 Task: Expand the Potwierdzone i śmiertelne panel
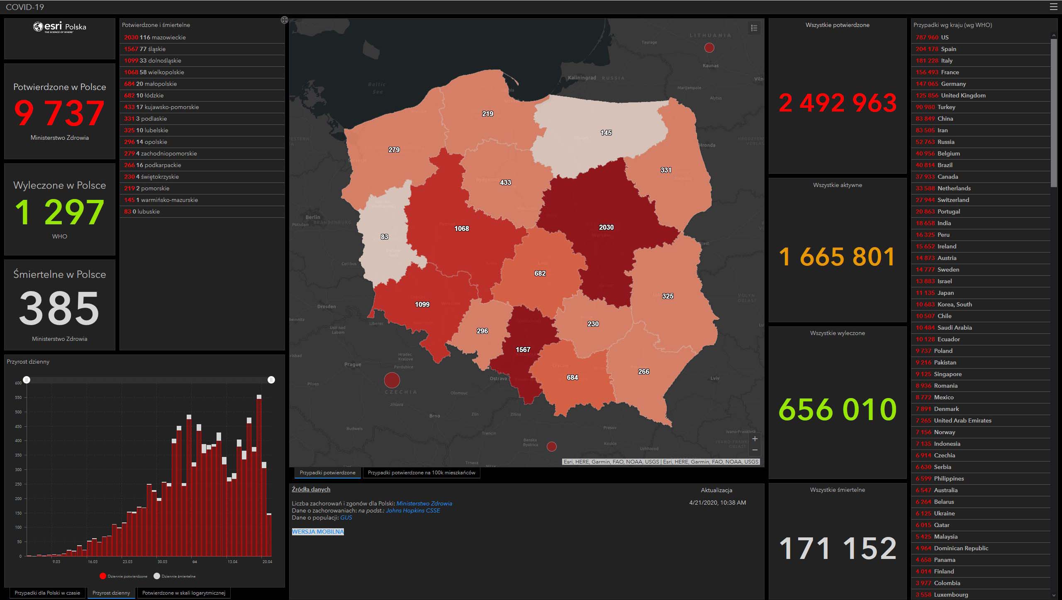pos(284,20)
